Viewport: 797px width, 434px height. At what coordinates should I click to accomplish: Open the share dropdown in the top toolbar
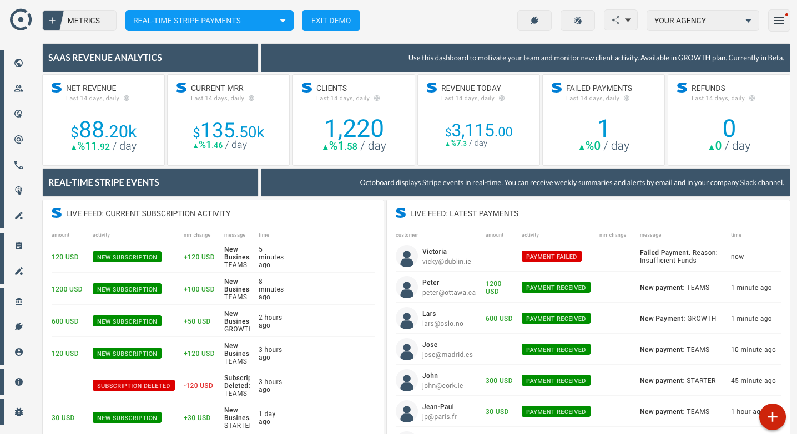point(621,20)
